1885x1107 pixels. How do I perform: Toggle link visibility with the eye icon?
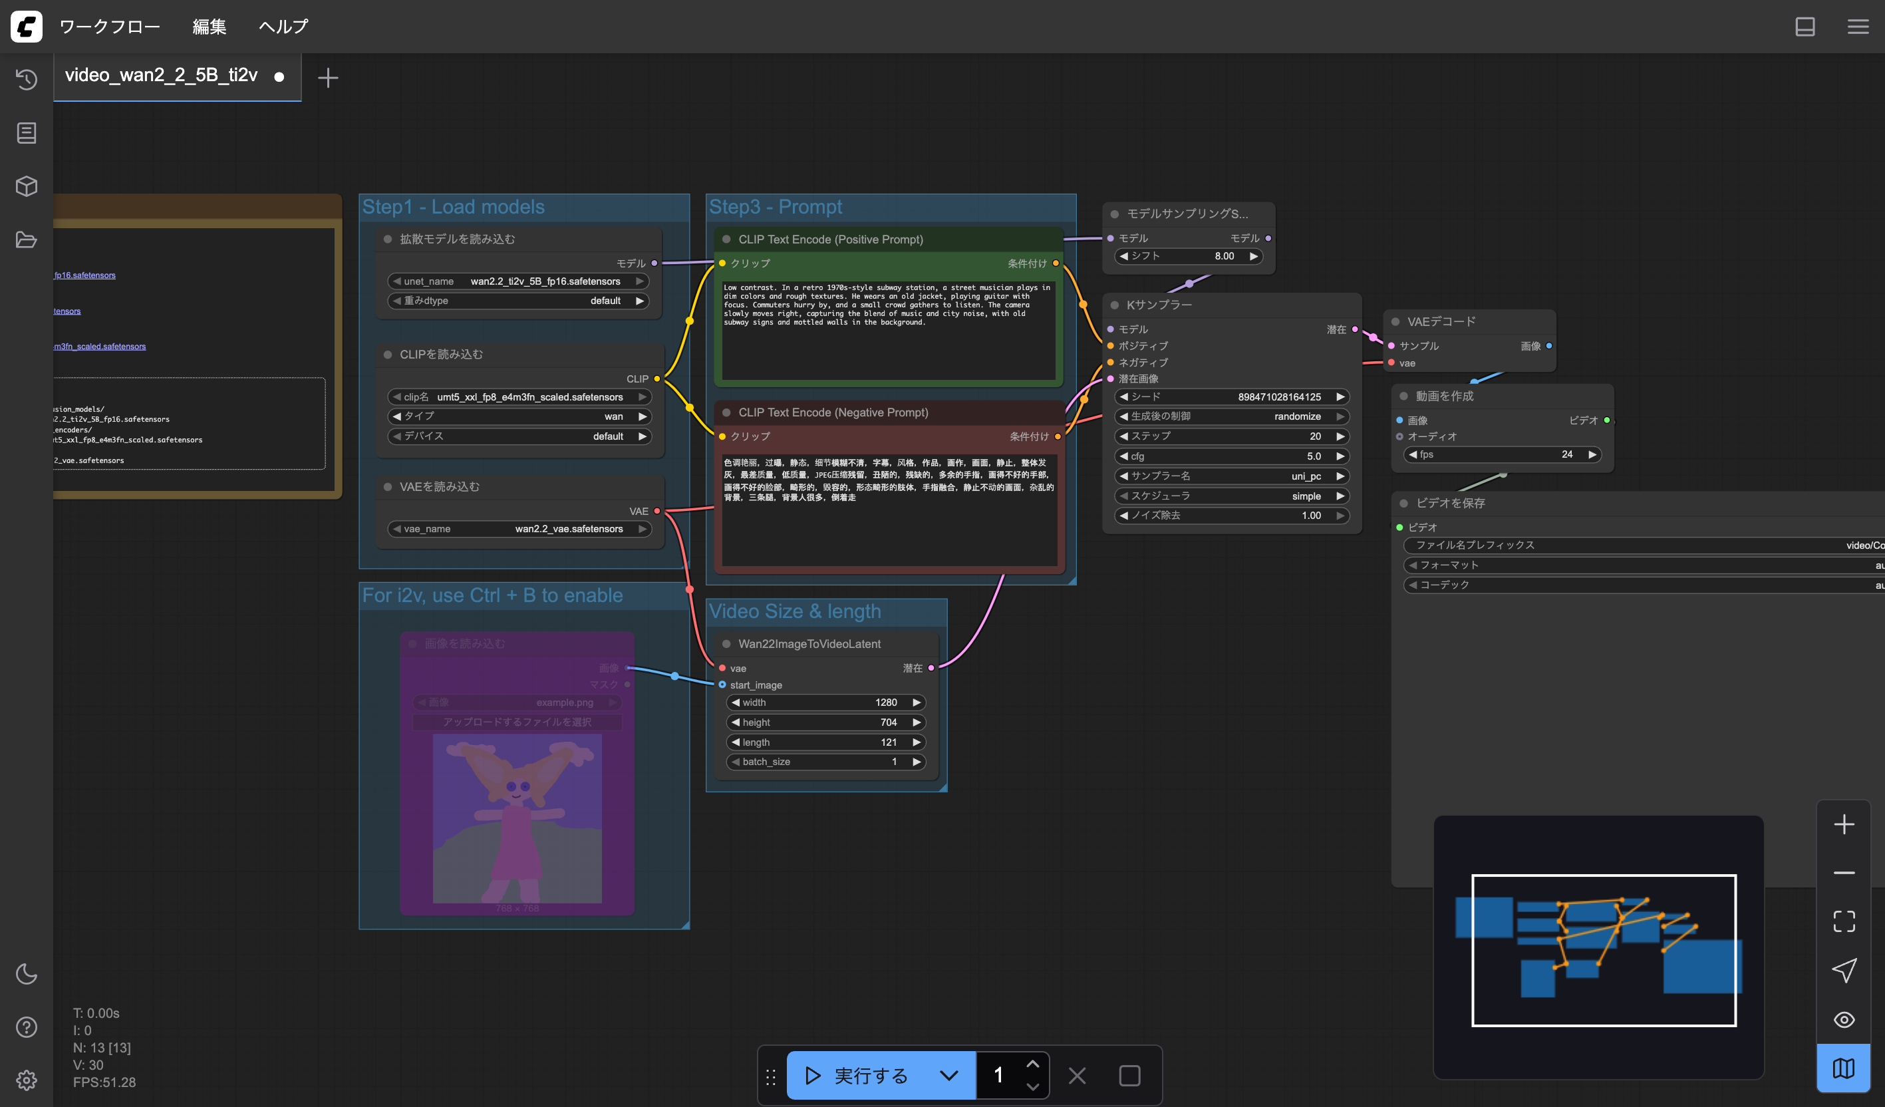pyautogui.click(x=1844, y=1019)
